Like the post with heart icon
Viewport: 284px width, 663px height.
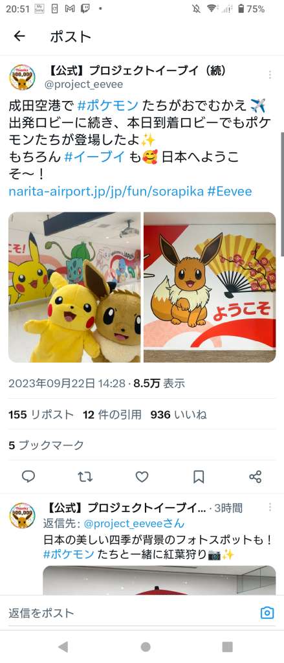tap(142, 477)
